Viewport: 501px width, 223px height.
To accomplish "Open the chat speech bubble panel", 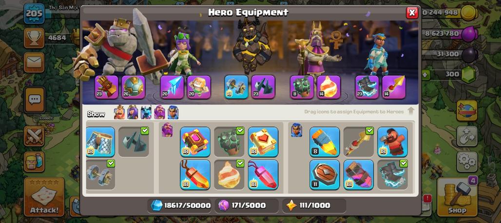I will pos(34,100).
